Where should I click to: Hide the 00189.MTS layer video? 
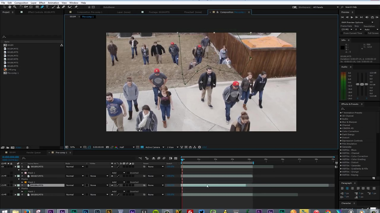click(3, 167)
